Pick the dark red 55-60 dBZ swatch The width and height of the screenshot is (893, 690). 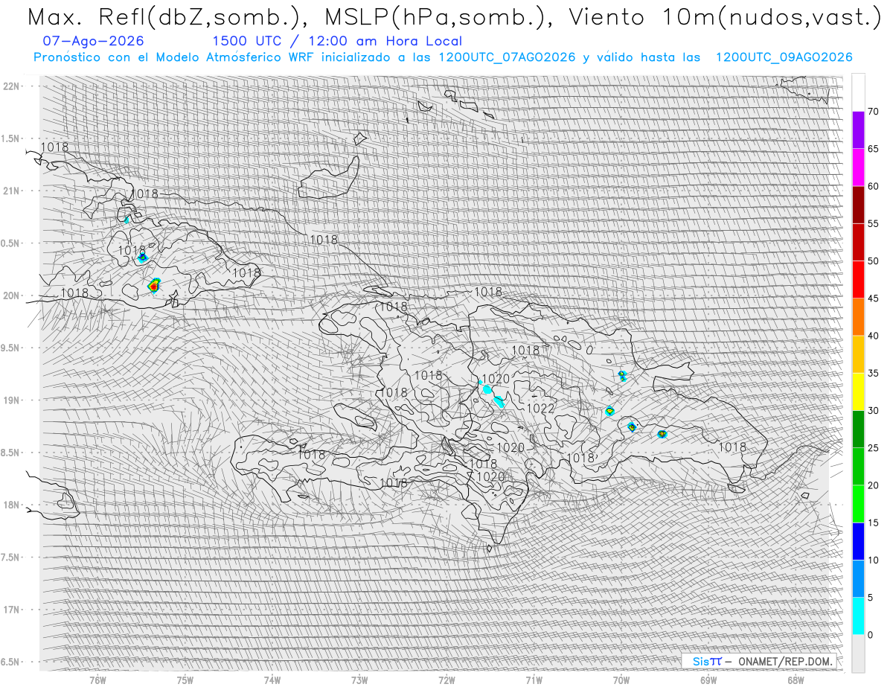[x=858, y=205]
